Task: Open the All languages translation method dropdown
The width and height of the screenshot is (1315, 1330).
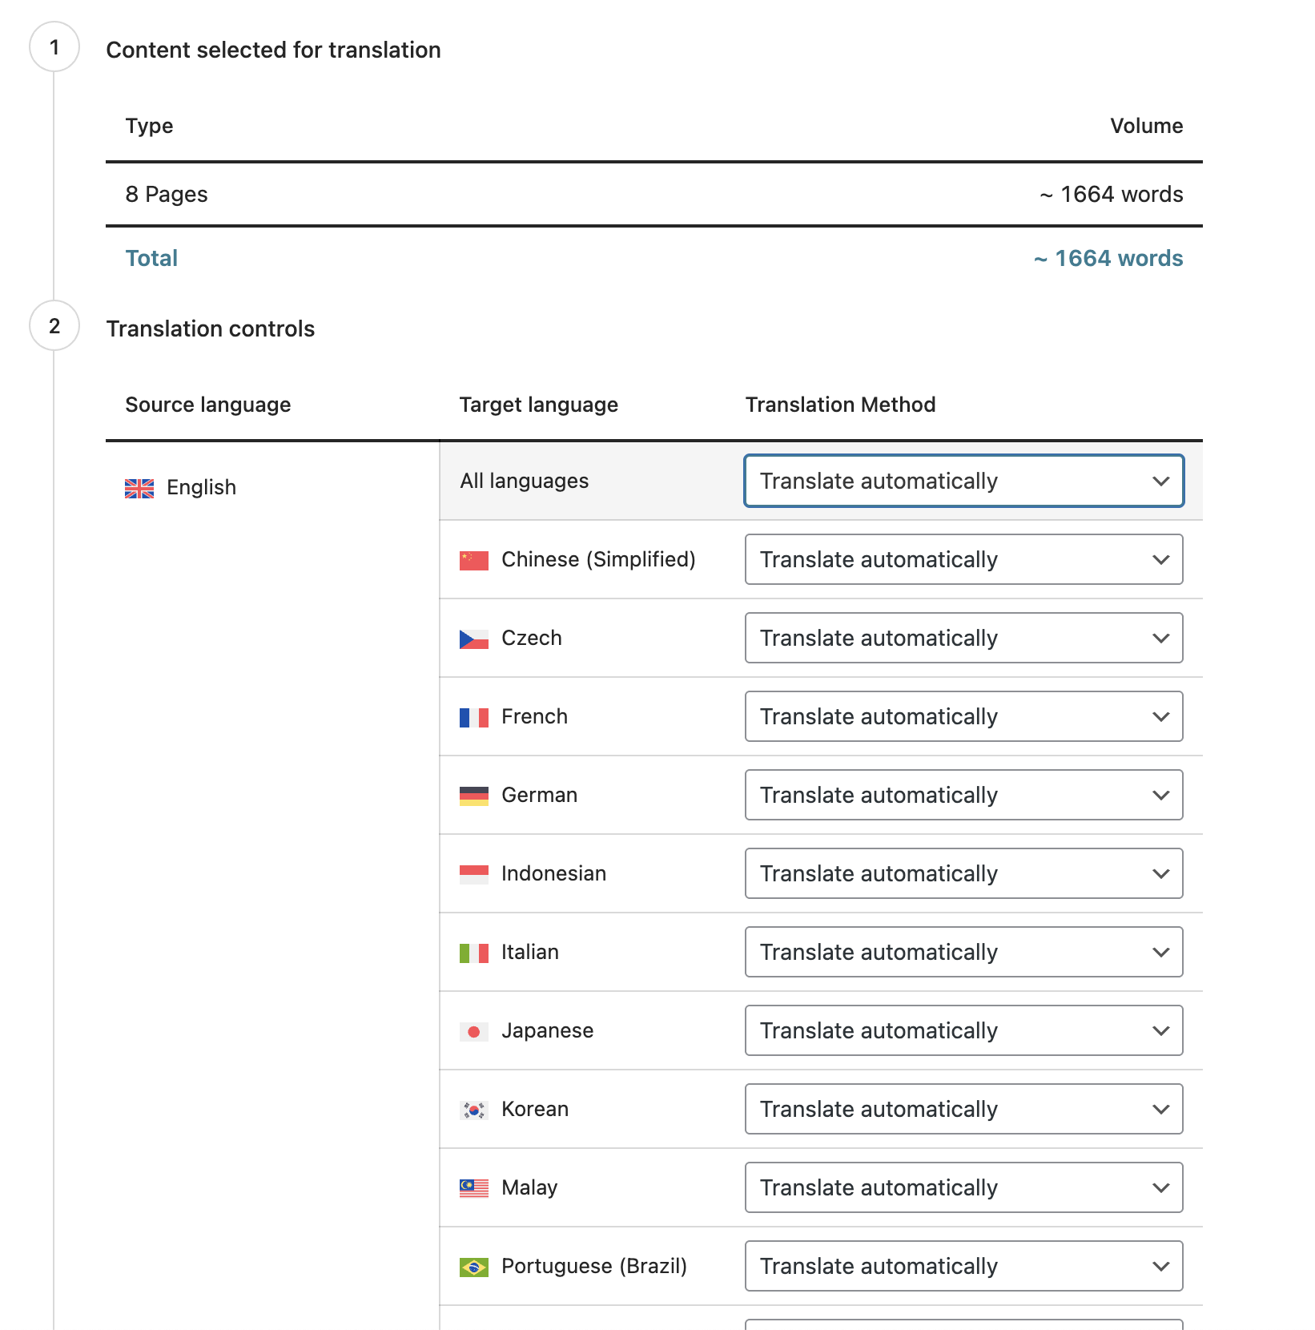Action: 964,481
